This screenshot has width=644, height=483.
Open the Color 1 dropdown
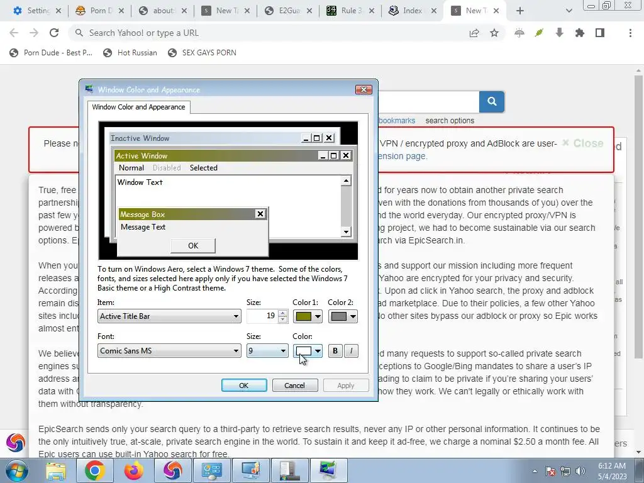coord(308,316)
